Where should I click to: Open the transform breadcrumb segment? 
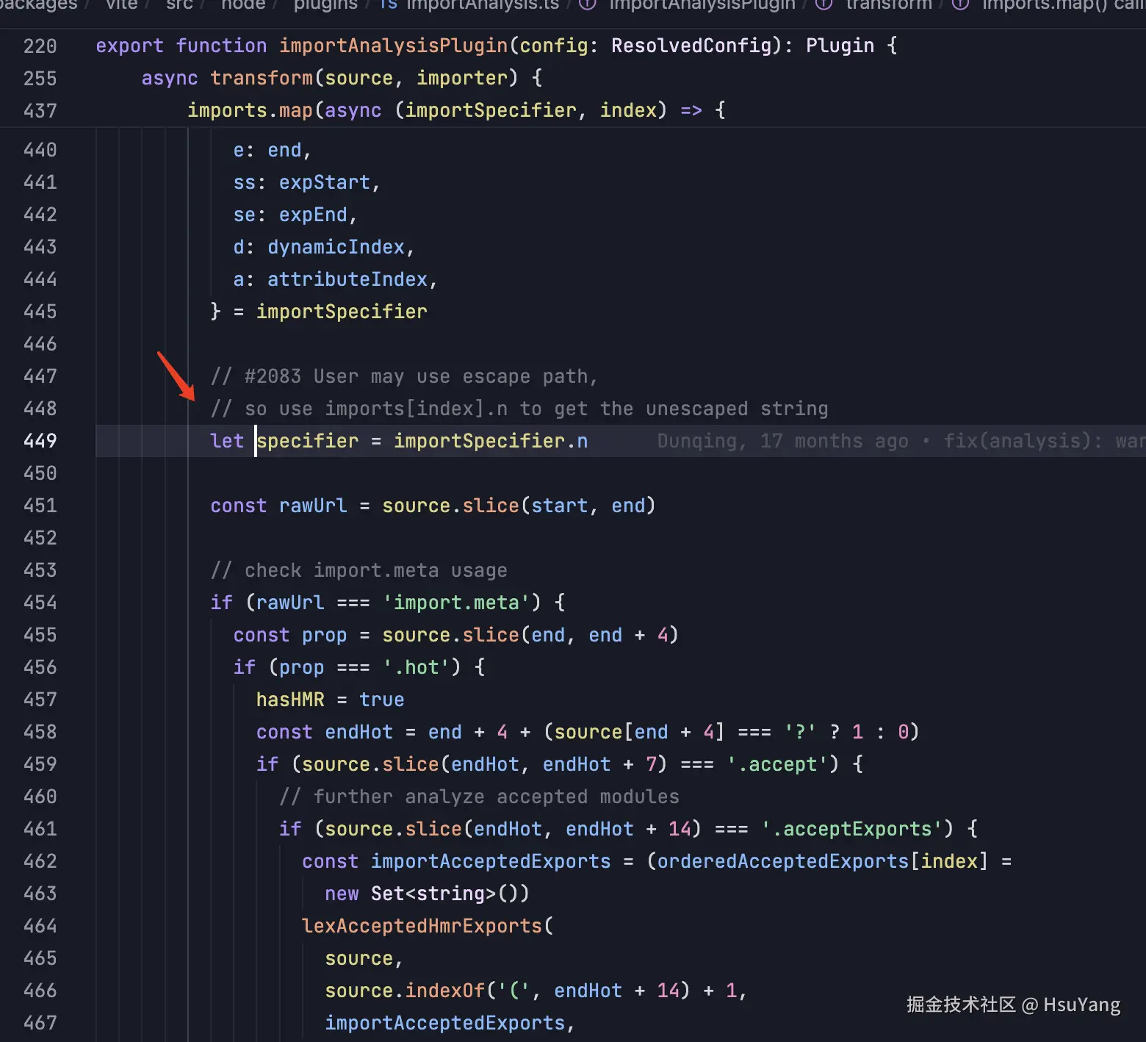pos(889,5)
